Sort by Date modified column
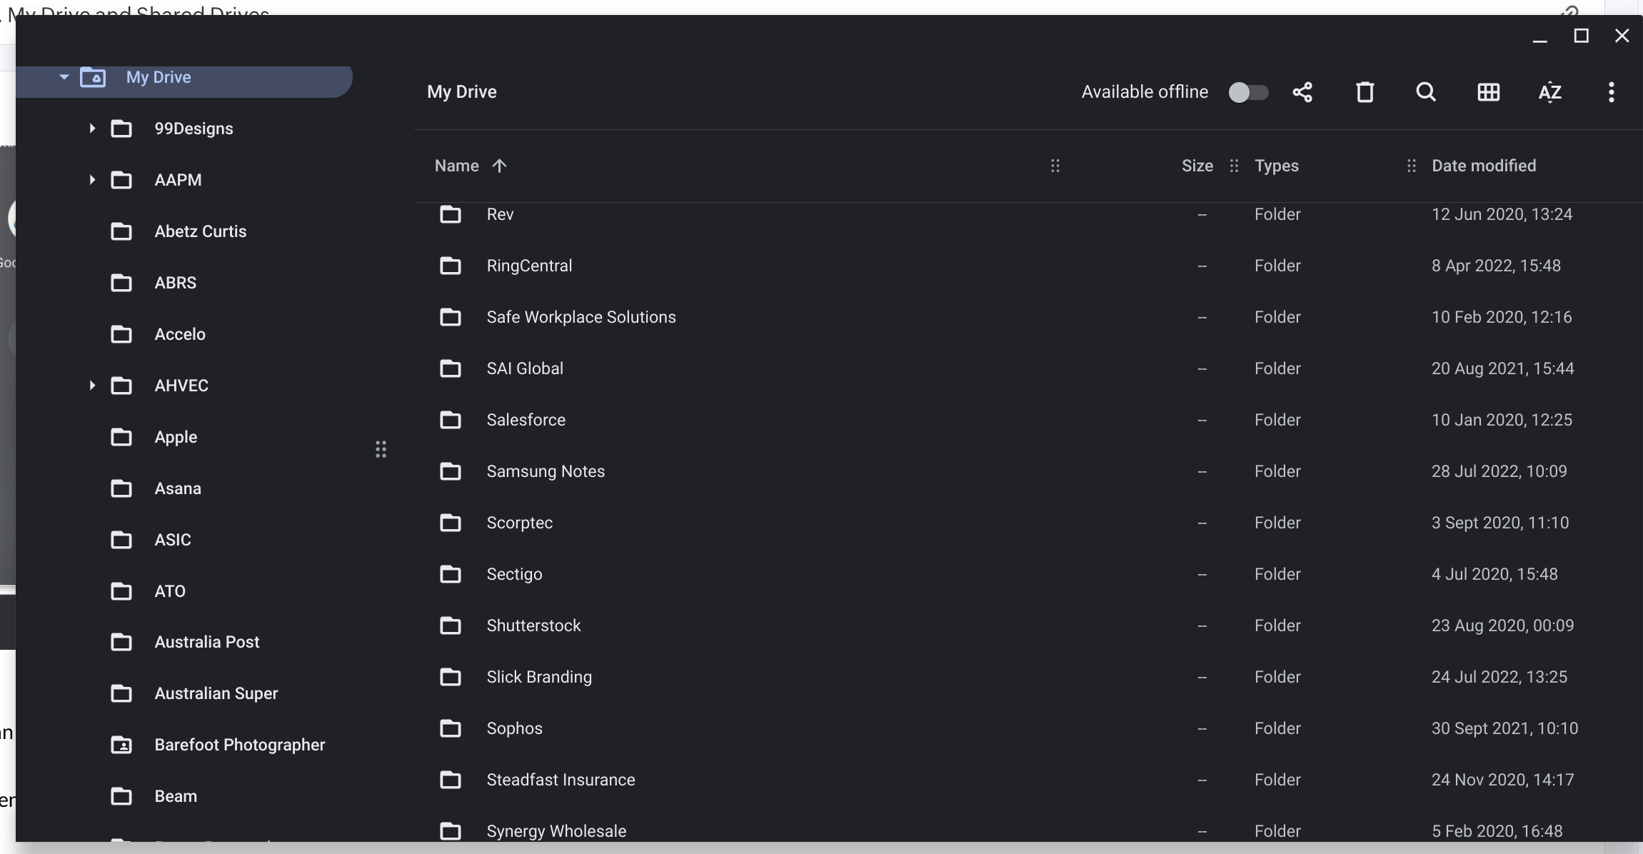This screenshot has width=1643, height=854. (1483, 166)
